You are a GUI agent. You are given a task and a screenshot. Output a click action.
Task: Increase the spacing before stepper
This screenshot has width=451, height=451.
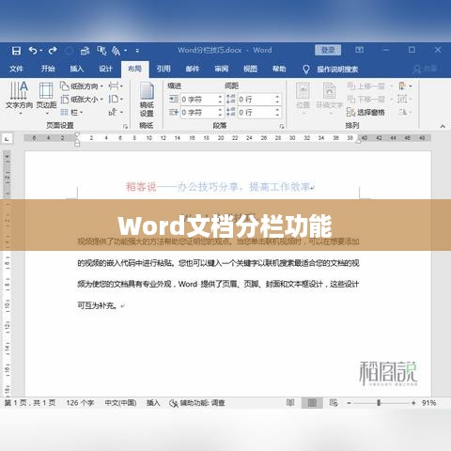[x=277, y=97]
